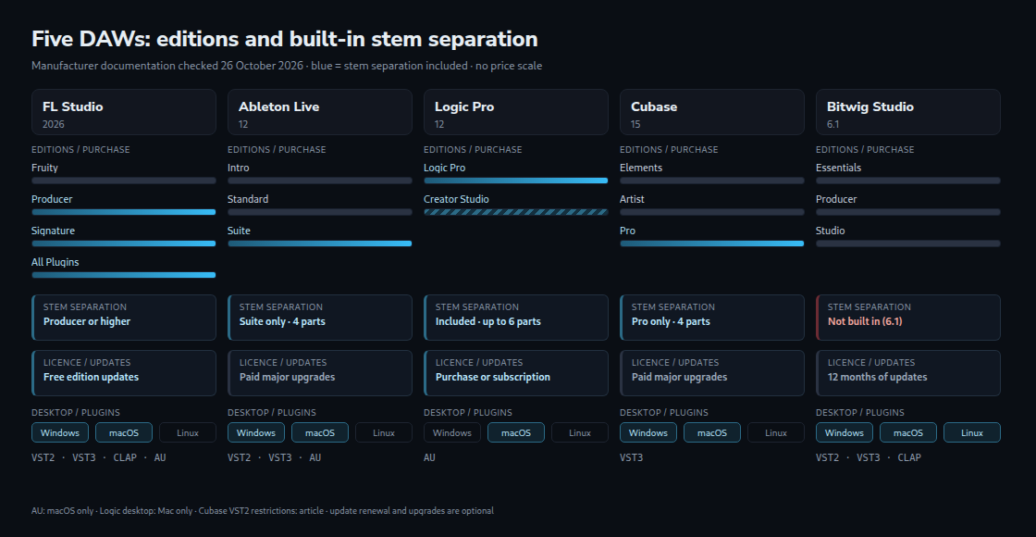1036x537 pixels.
Task: Click "CLAP" in Bitwig Studio's plugin list
Action: tap(910, 457)
